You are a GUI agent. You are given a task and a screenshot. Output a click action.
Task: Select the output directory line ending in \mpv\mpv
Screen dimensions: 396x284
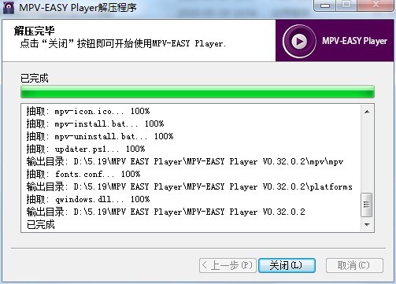pyautogui.click(x=185, y=161)
